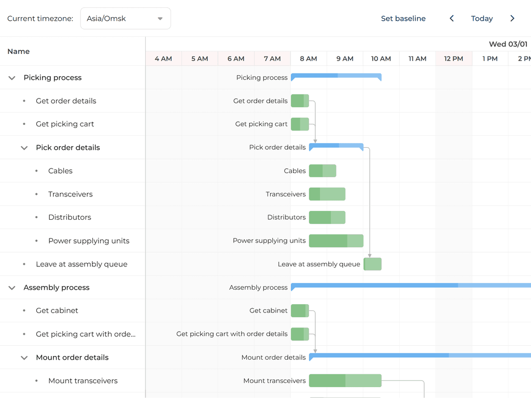Select the Transceivers row in the tree
531x398 pixels.
click(x=71, y=194)
